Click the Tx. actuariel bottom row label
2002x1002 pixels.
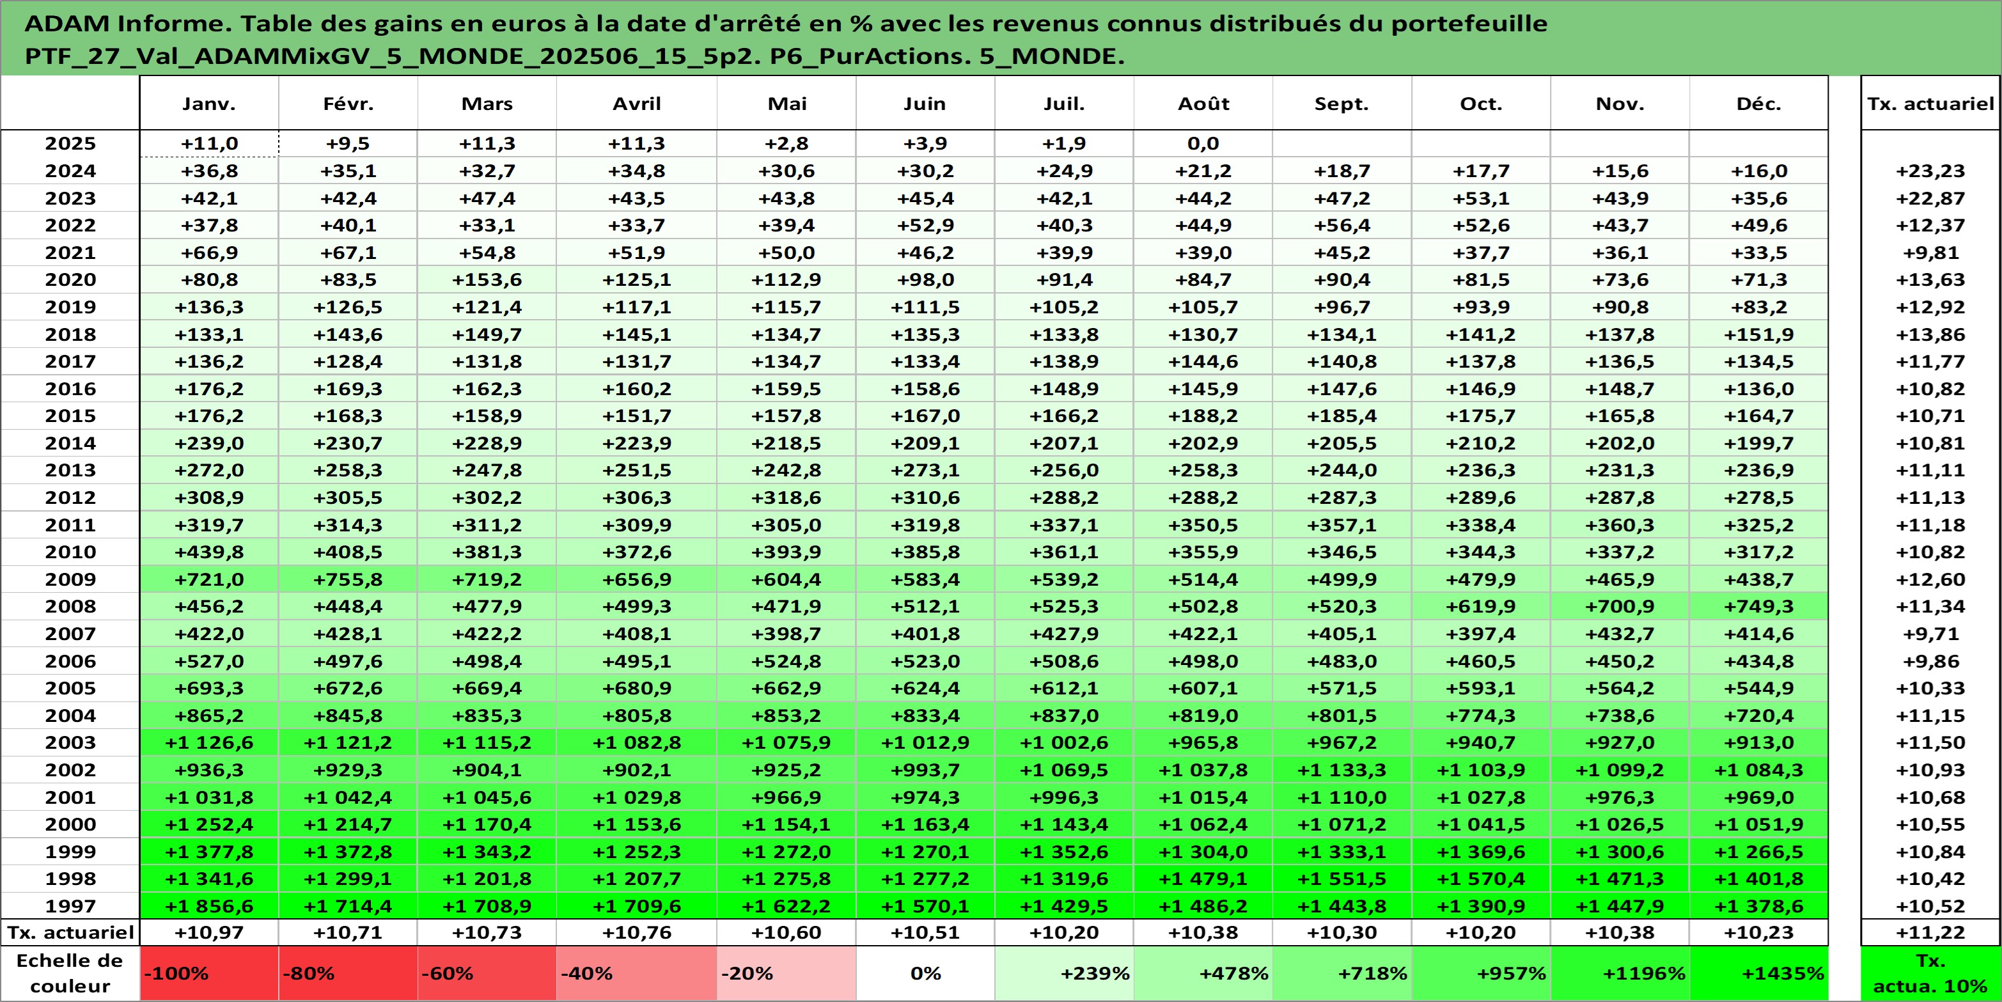pyautogui.click(x=70, y=932)
